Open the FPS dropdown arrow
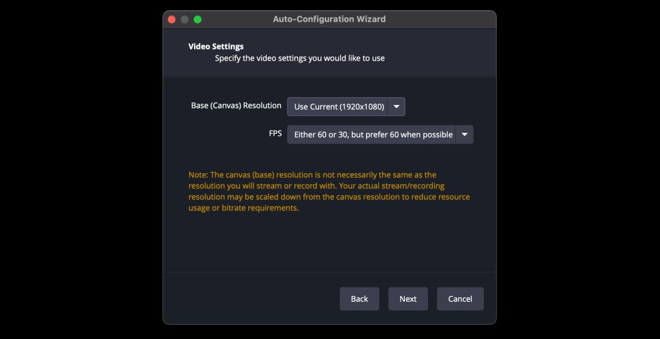 click(x=464, y=134)
